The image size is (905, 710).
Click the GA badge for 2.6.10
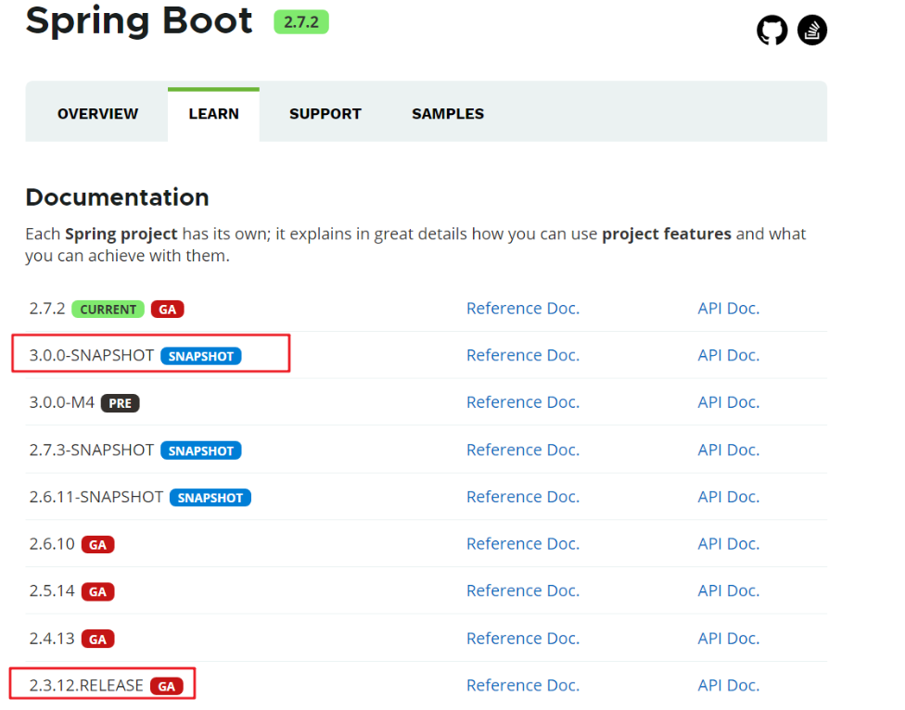click(97, 544)
